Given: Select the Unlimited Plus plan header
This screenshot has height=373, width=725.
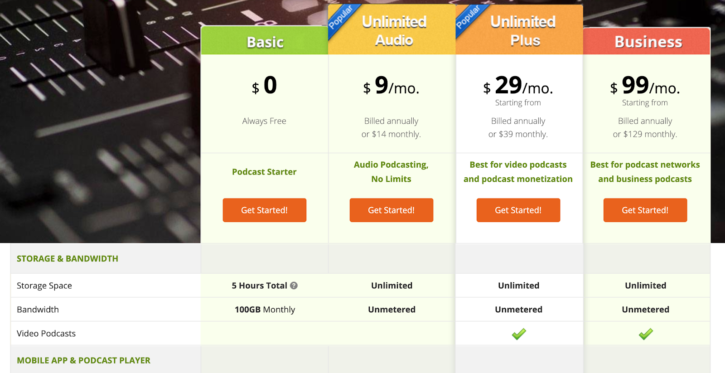Looking at the screenshot, I should point(519,30).
